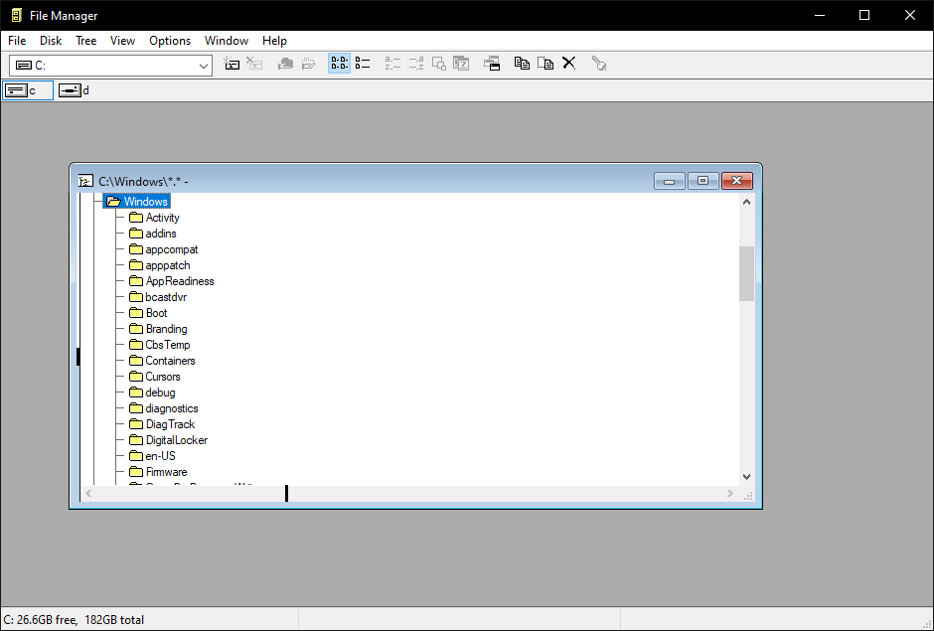Viewport: 934px width, 631px height.
Task: Select the debug folder
Action: (152, 393)
